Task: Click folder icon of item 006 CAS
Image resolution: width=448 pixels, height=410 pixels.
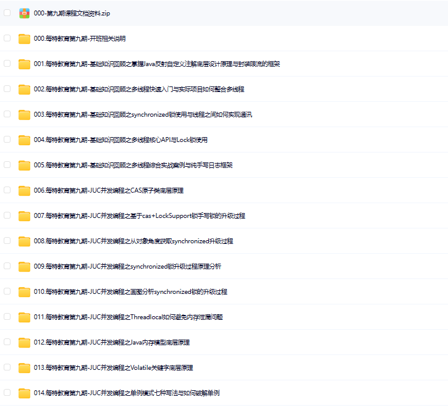Action: (24, 191)
